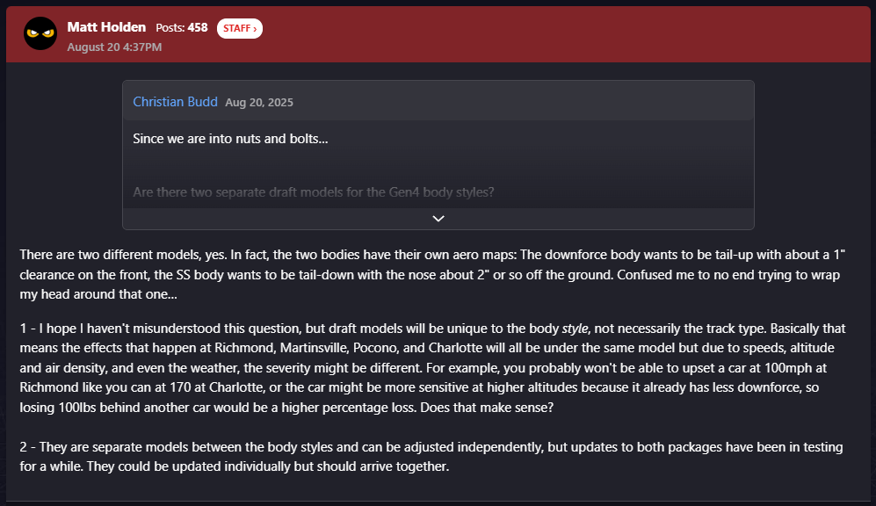876x506 pixels.
Task: Click the Posts: 458 count
Action: [x=182, y=27]
